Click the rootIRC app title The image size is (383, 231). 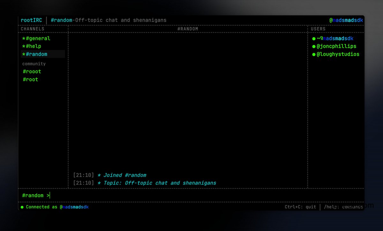(31, 20)
